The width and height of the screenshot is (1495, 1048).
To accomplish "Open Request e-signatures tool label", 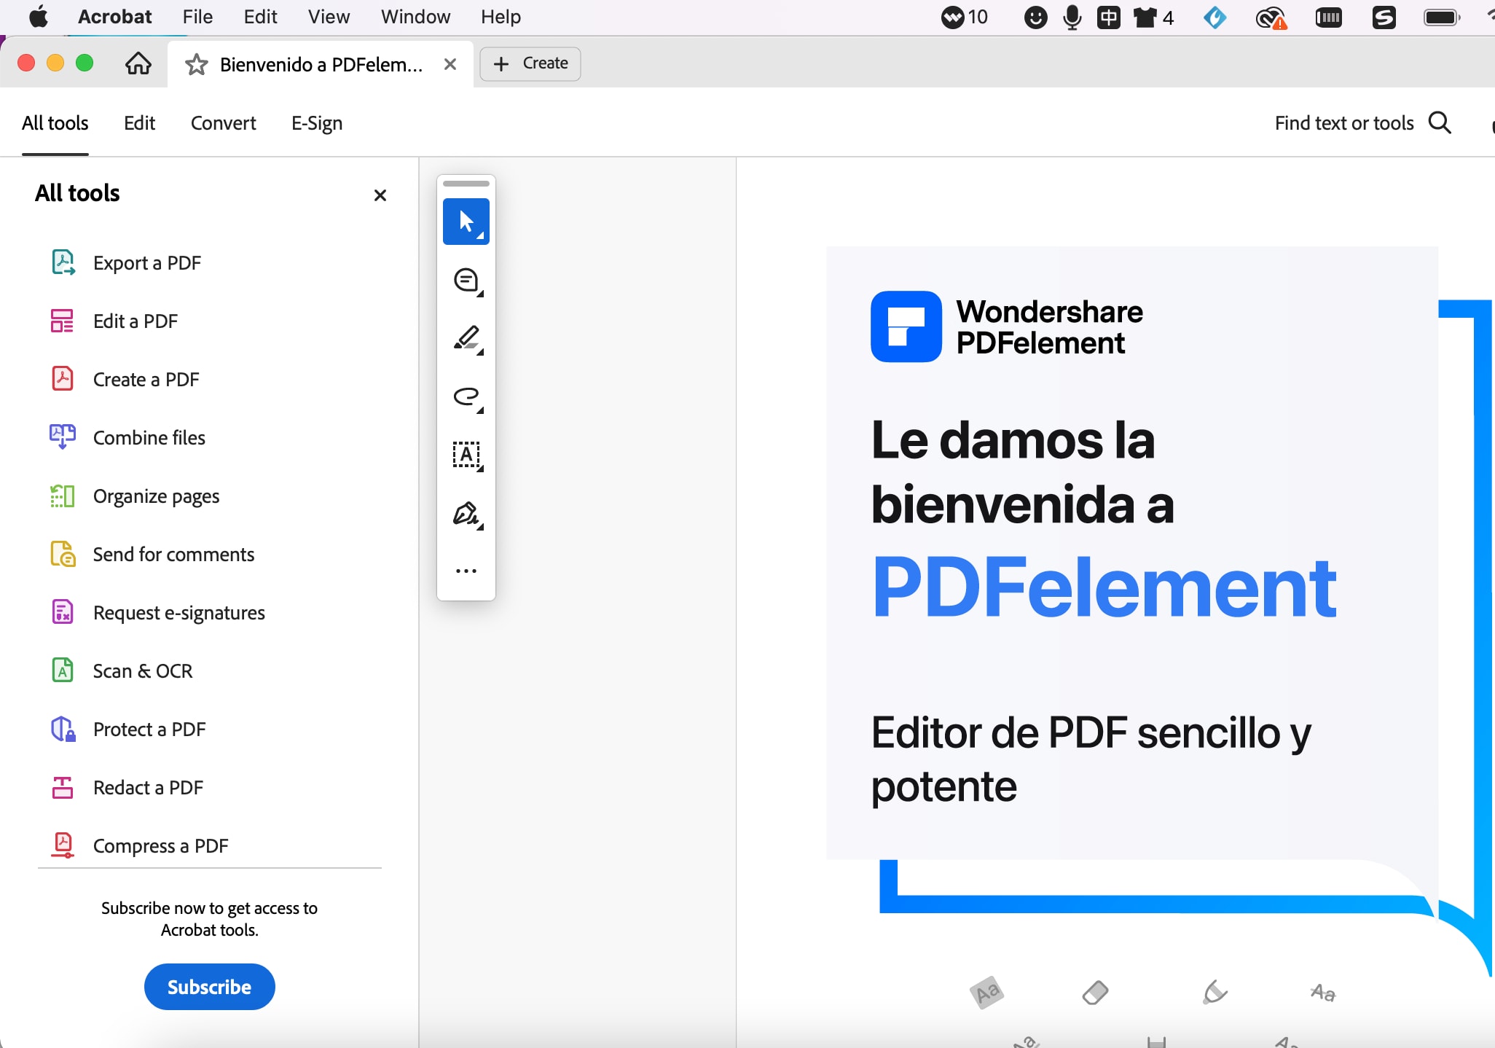I will pyautogui.click(x=179, y=612).
